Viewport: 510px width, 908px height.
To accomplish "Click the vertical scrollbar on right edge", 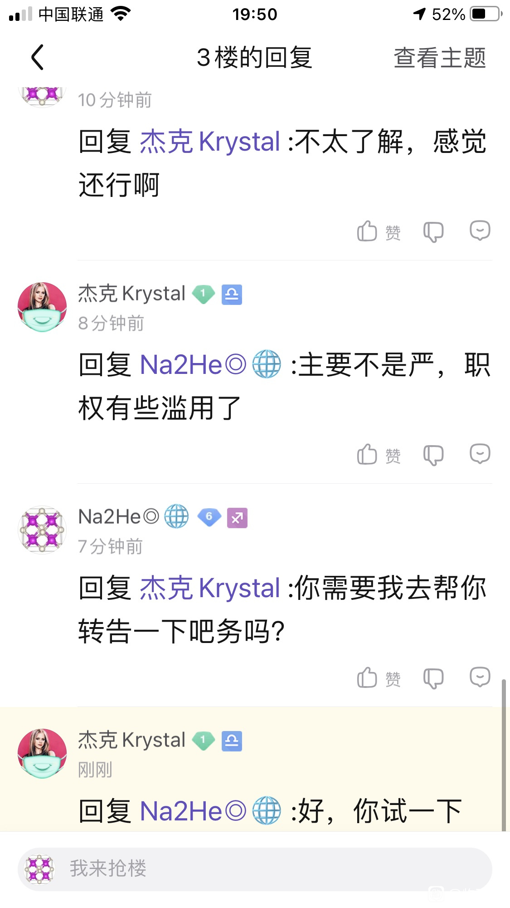I will point(504,755).
